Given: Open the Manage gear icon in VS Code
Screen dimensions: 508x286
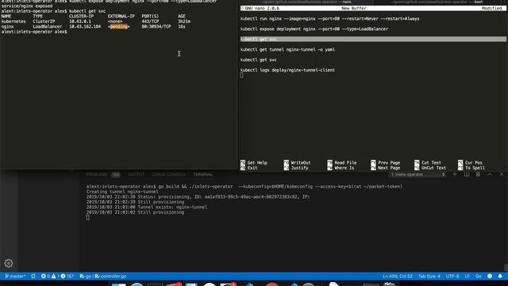Looking at the screenshot, I should pos(9,263).
